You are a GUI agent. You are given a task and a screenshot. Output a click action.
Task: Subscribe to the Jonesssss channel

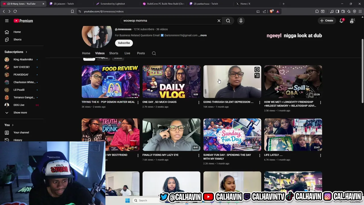click(124, 43)
